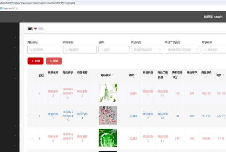Click search icon in 商品名称 field
The height and width of the screenshot is (152, 226).
pos(66,50)
